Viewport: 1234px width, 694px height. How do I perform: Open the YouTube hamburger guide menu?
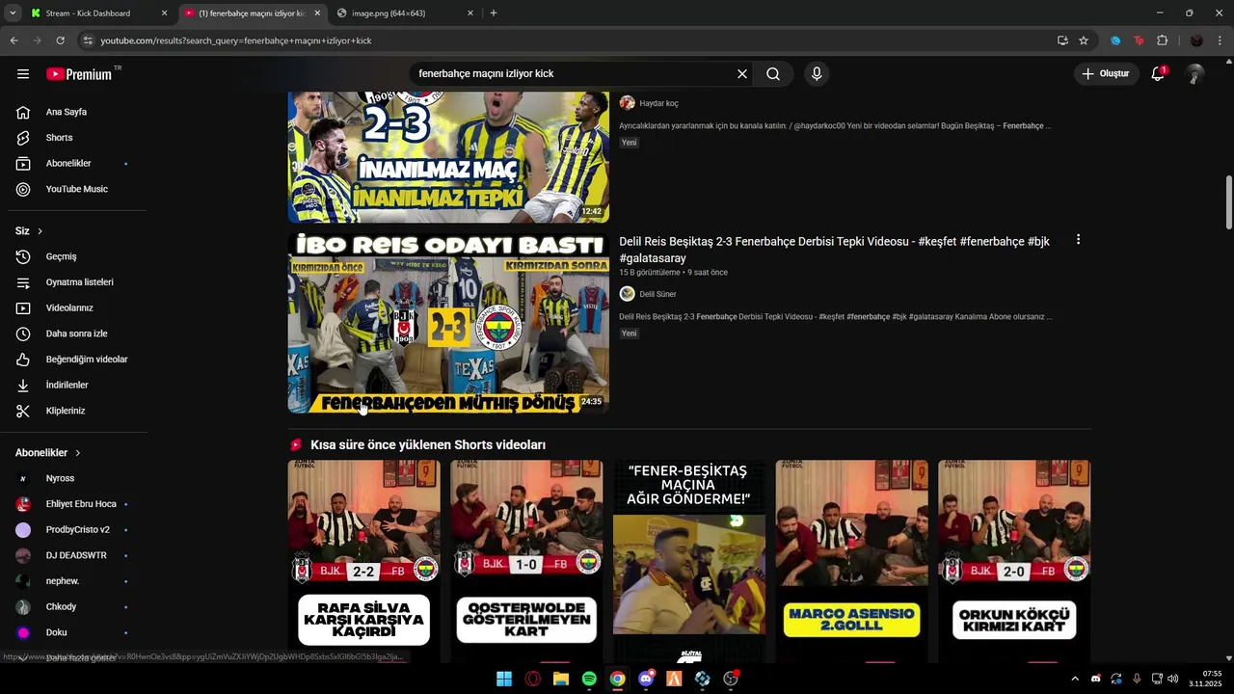[23, 74]
